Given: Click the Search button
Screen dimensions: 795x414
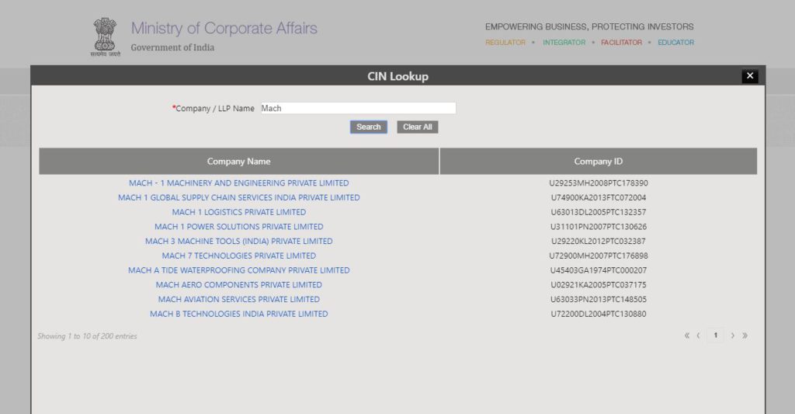Looking at the screenshot, I should 369,127.
